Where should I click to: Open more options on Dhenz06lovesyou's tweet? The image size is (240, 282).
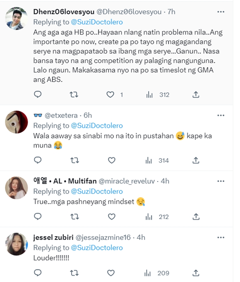(220, 12)
